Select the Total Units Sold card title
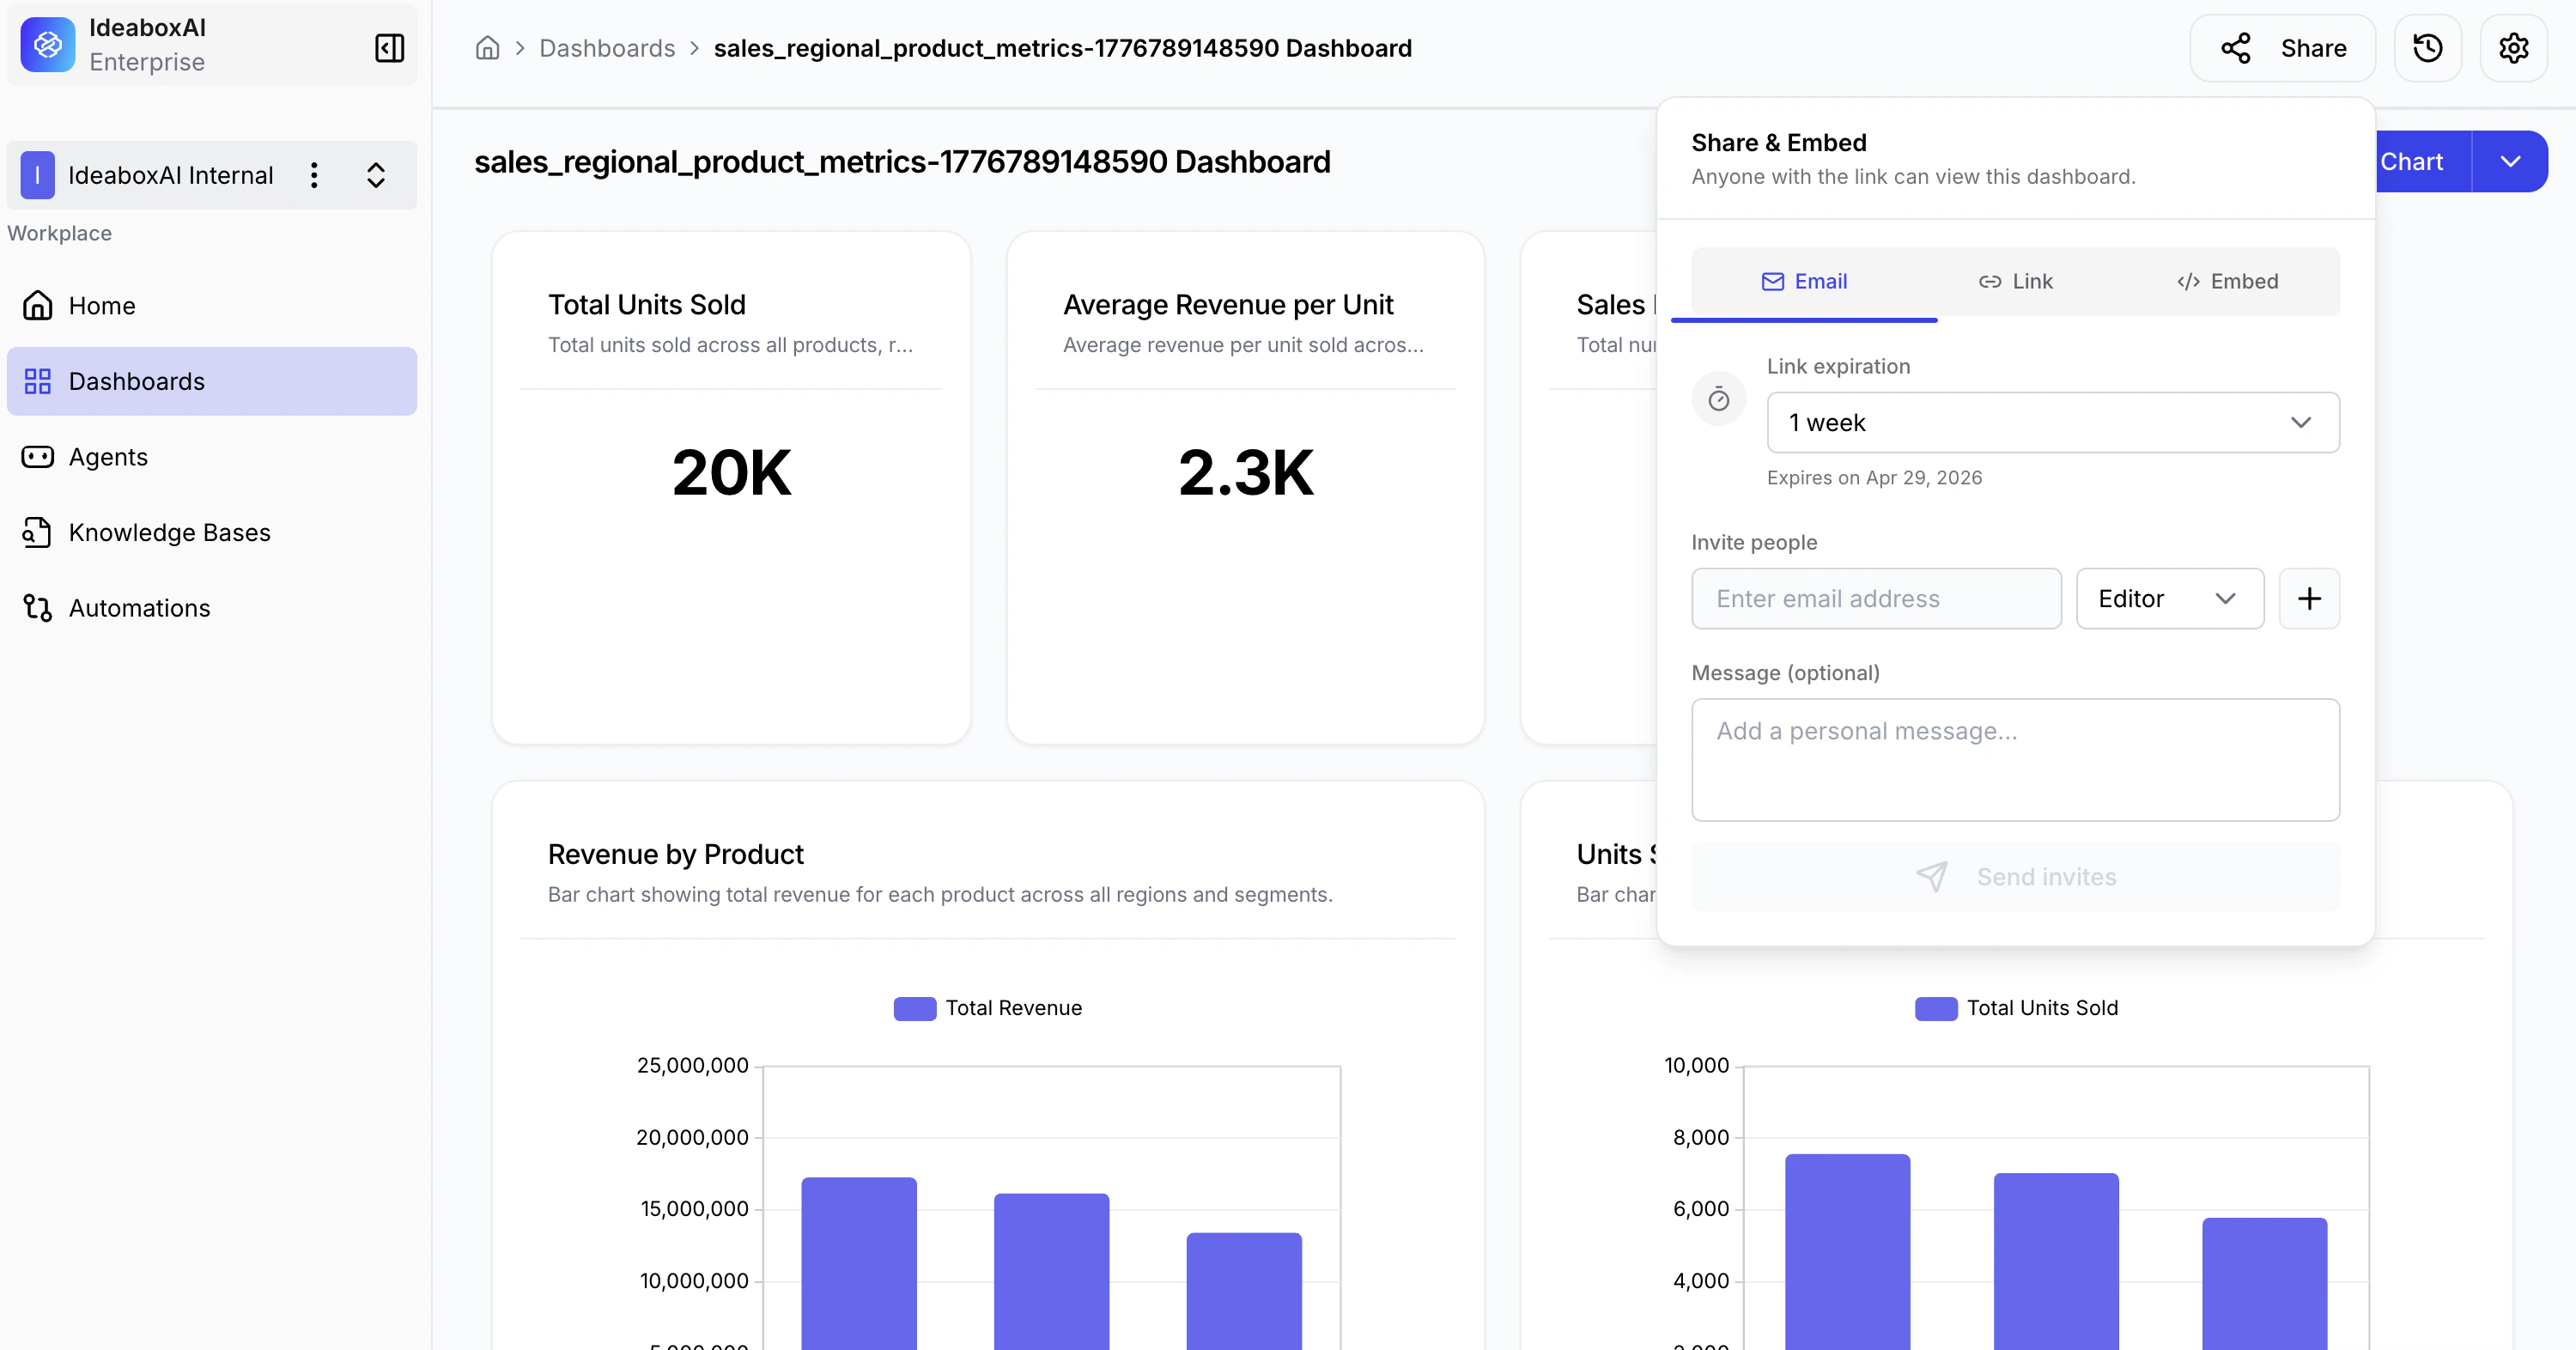 (x=646, y=305)
